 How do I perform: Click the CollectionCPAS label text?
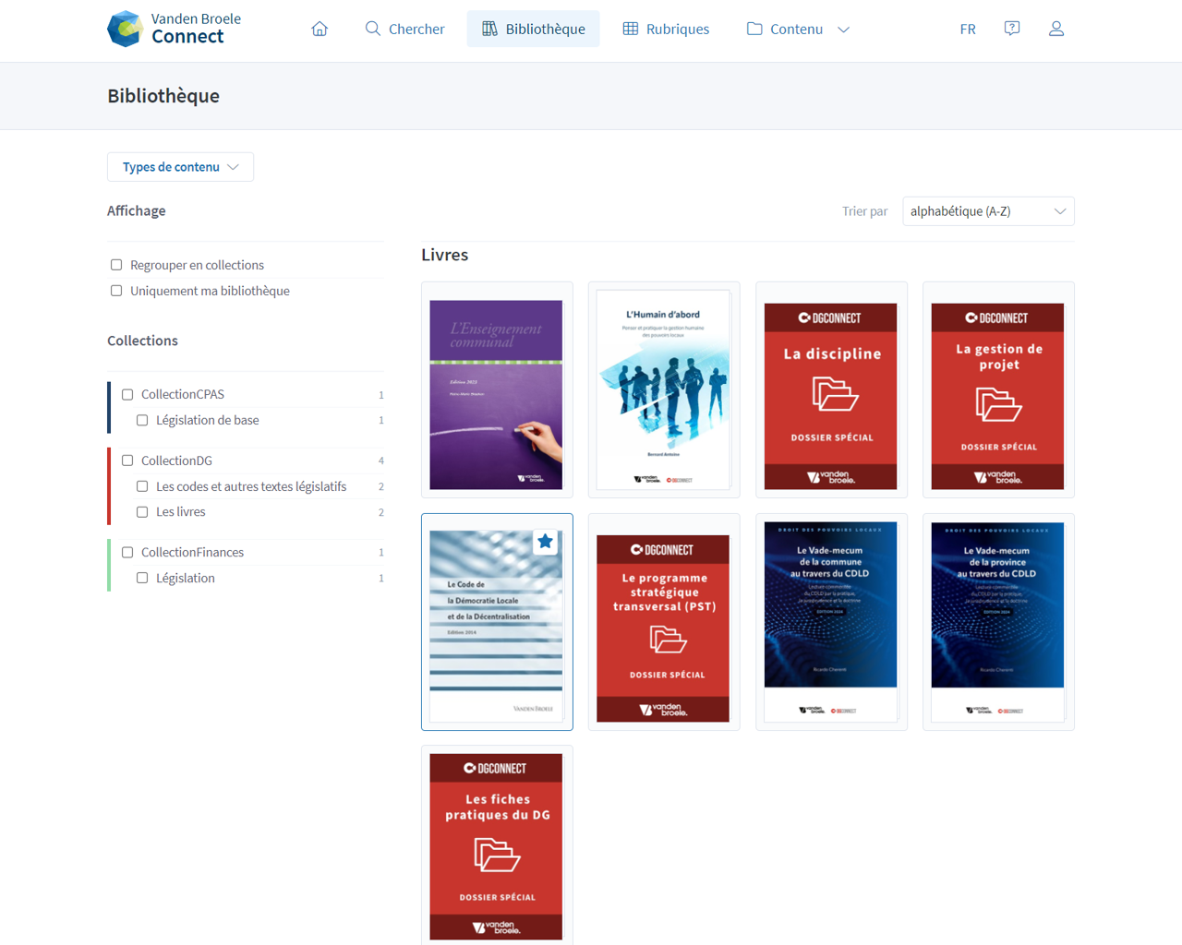(183, 394)
